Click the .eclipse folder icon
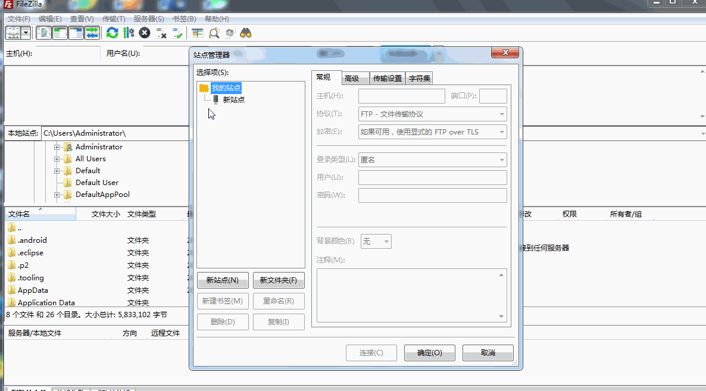Viewport: 706px width, 391px height. (12, 252)
